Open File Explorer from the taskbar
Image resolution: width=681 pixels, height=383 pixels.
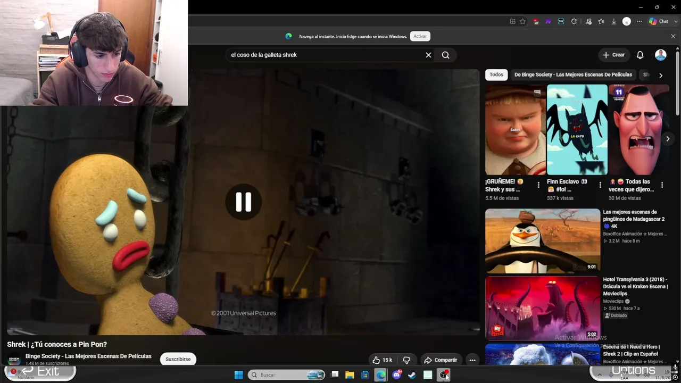tap(350, 375)
